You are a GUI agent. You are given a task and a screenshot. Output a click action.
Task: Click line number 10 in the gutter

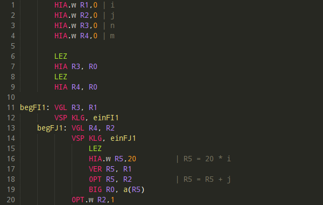11,97
